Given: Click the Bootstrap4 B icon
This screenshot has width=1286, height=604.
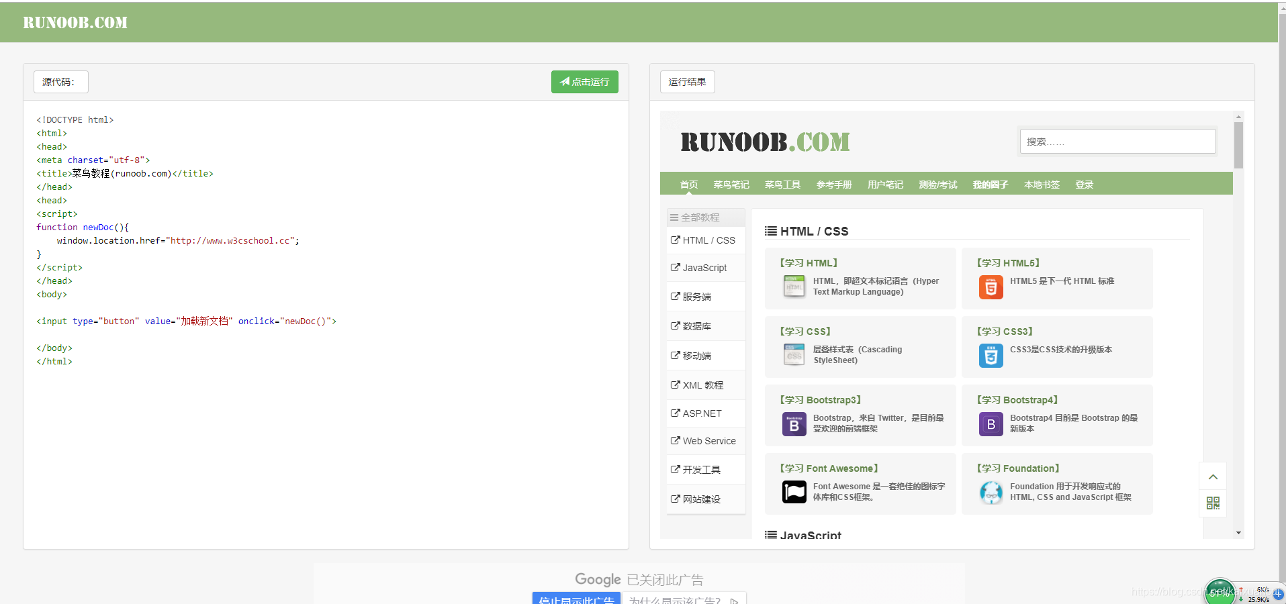Looking at the screenshot, I should pyautogui.click(x=991, y=424).
